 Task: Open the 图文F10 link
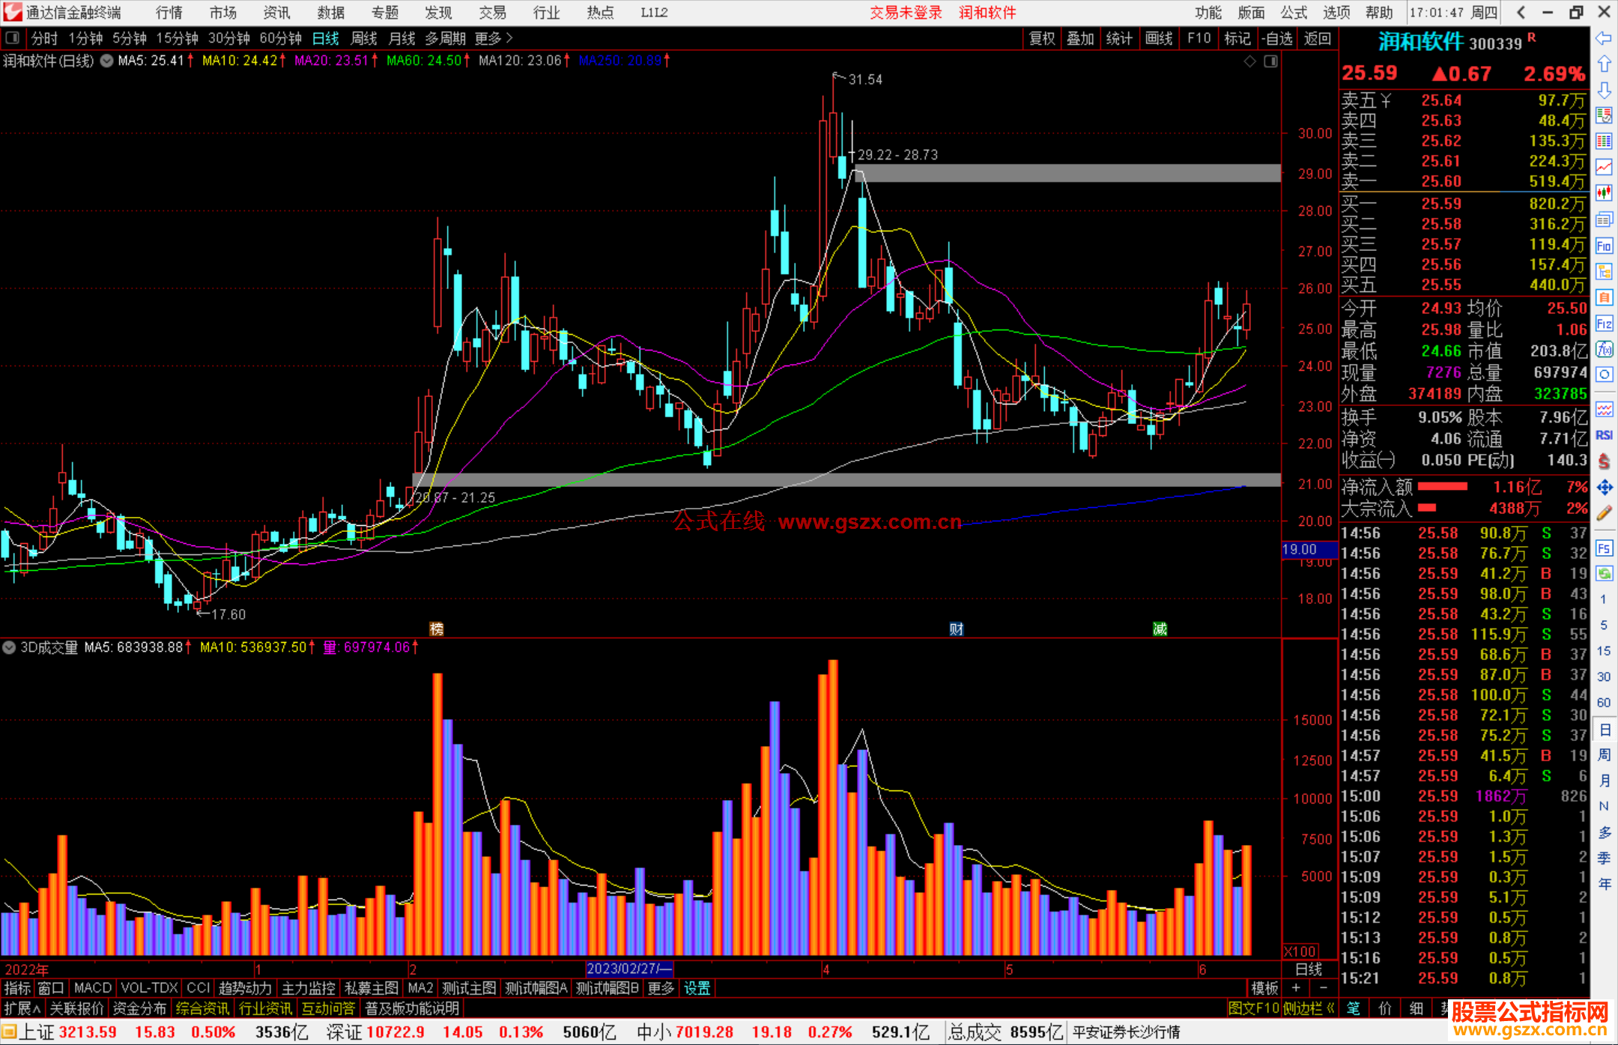click(x=1253, y=1008)
